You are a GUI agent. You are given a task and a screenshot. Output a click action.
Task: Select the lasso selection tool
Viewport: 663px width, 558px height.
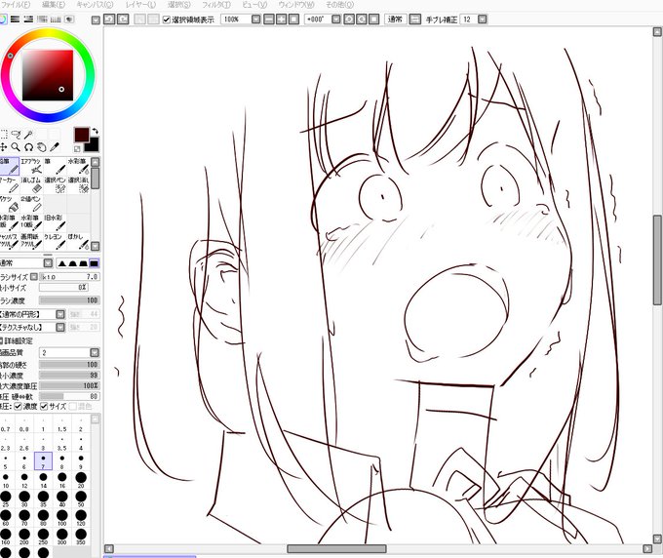(16, 135)
